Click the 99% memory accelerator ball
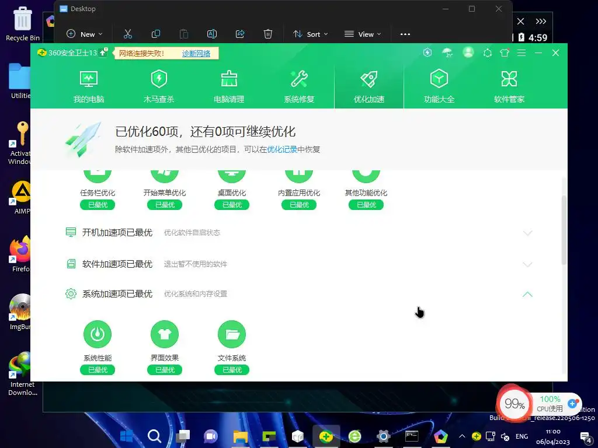 [514, 404]
